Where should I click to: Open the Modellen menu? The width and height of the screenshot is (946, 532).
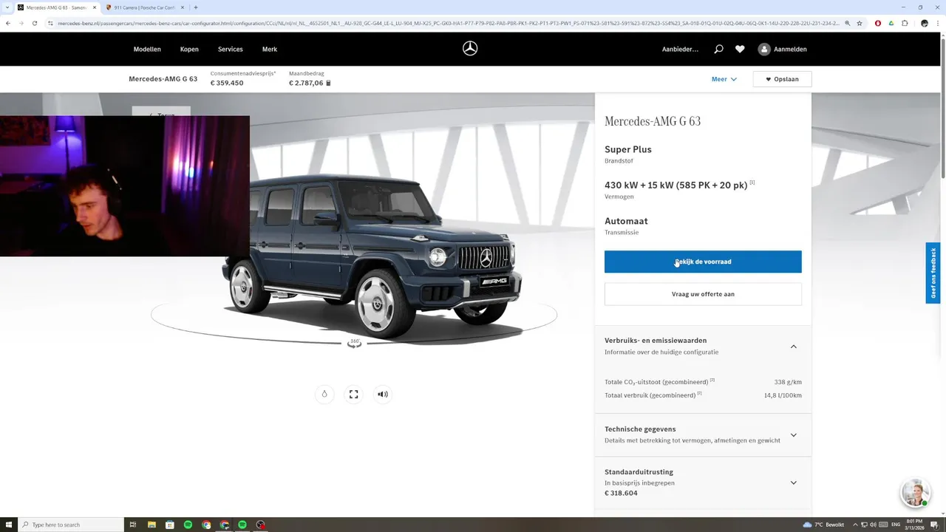point(147,50)
